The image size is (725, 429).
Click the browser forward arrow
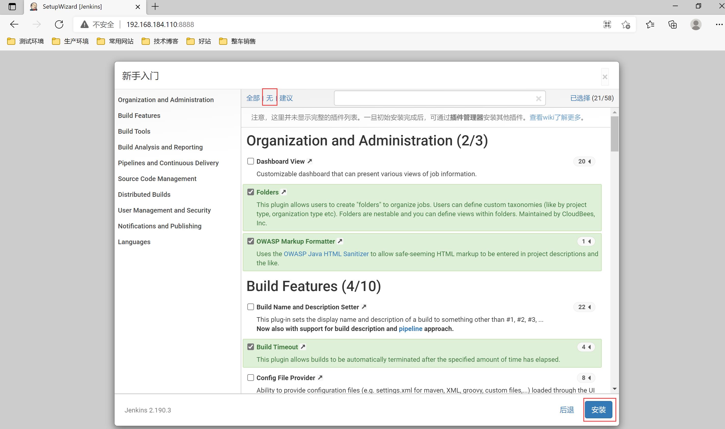[x=37, y=24]
